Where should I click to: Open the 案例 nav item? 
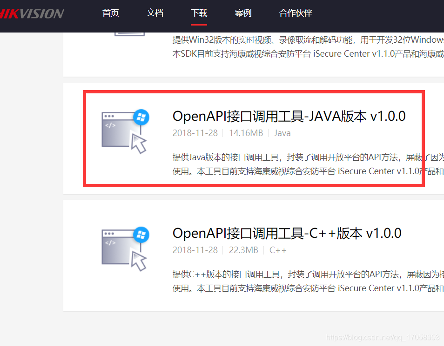243,13
